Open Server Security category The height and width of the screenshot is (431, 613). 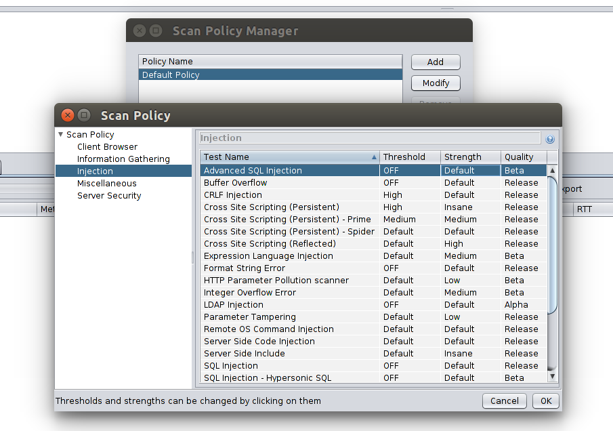pos(109,196)
